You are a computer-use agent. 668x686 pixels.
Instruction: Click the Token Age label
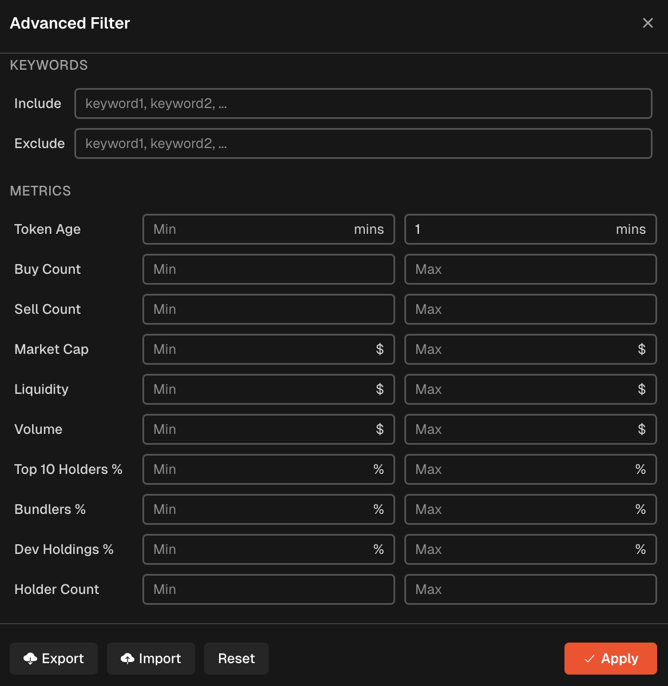(x=47, y=229)
